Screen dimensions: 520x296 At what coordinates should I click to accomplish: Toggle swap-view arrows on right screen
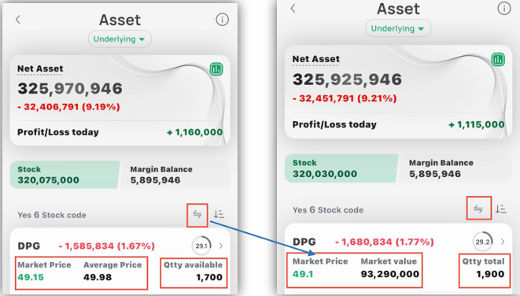(478, 209)
